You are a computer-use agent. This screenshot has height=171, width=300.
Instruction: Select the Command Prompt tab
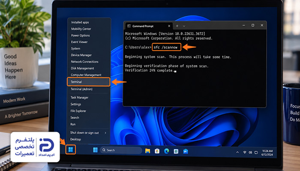pos(149,26)
